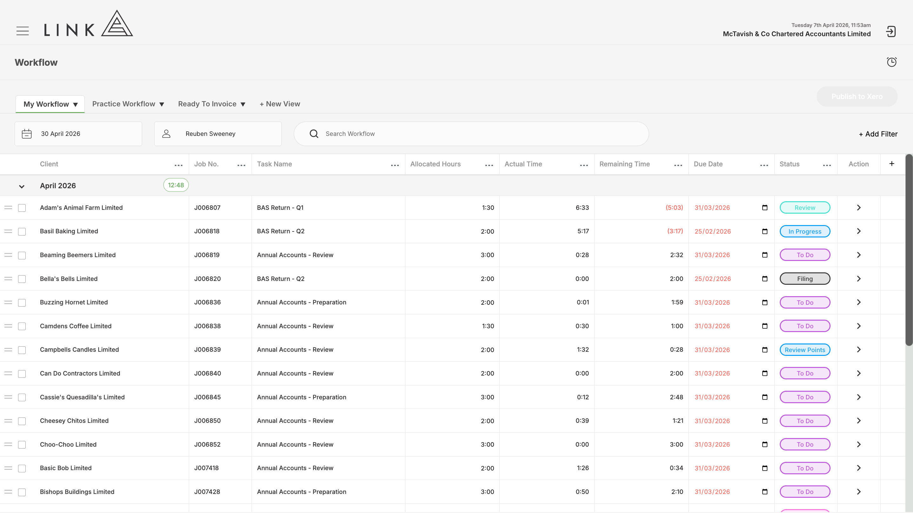Open Allocated Hours column options menu
The width and height of the screenshot is (913, 513).
coord(489,165)
